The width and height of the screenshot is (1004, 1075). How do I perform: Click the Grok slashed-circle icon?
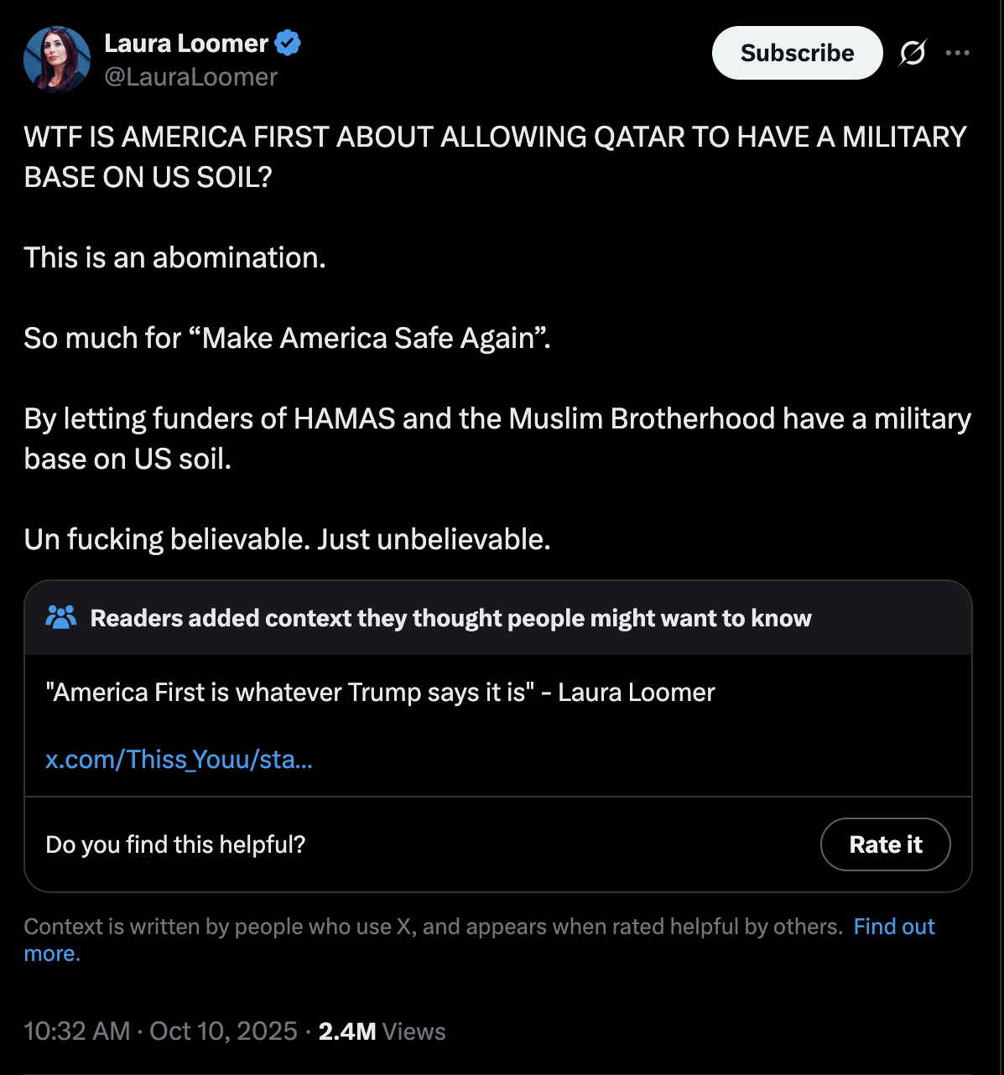coord(912,53)
